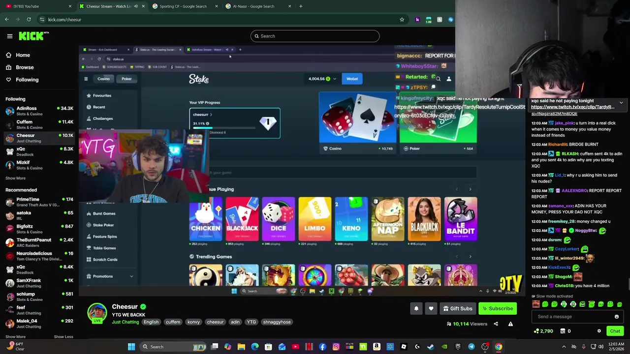
Task: Expand Show More under Recommended
Action: click(15, 337)
